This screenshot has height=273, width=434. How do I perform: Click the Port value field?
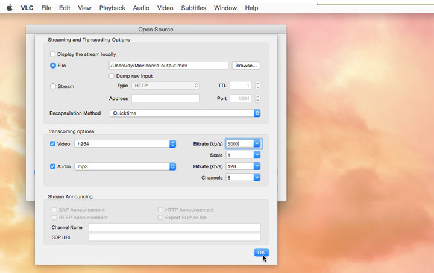[241, 98]
